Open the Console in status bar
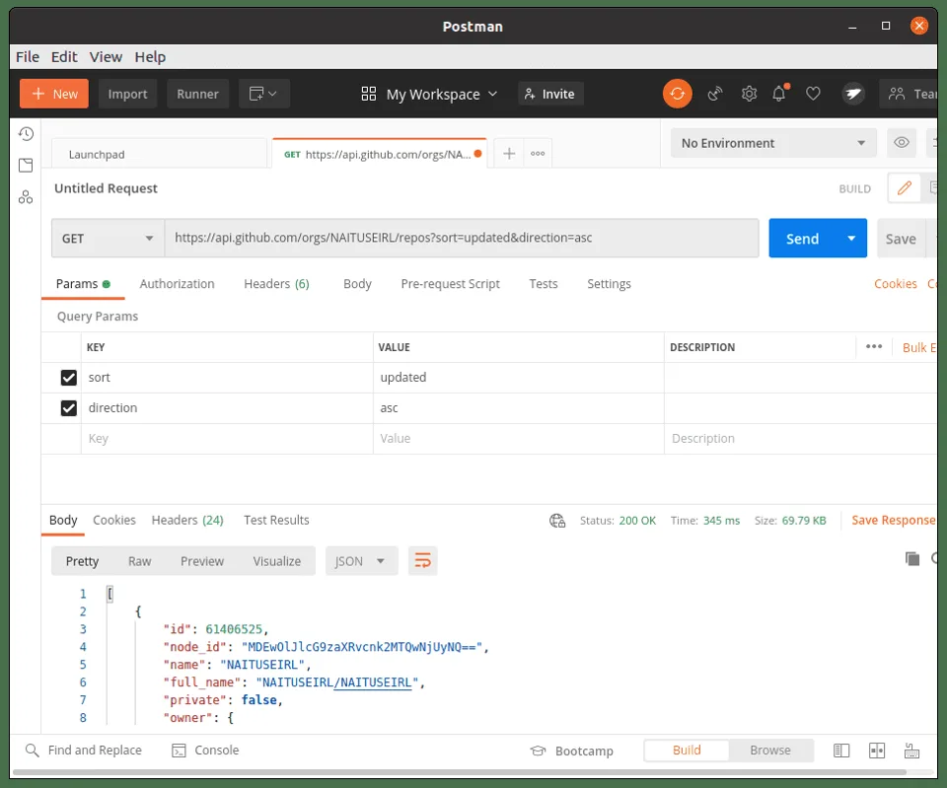The height and width of the screenshot is (788, 947). point(205,750)
